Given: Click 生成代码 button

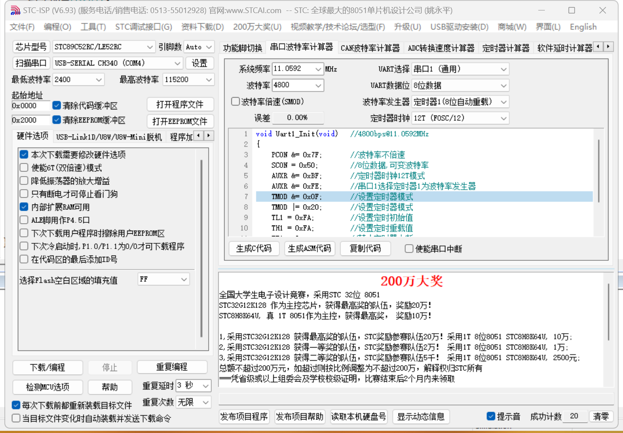Looking at the screenshot, I should tap(254, 249).
